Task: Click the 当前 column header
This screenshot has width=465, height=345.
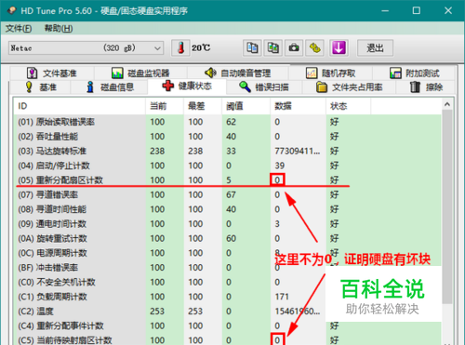Action: point(165,106)
